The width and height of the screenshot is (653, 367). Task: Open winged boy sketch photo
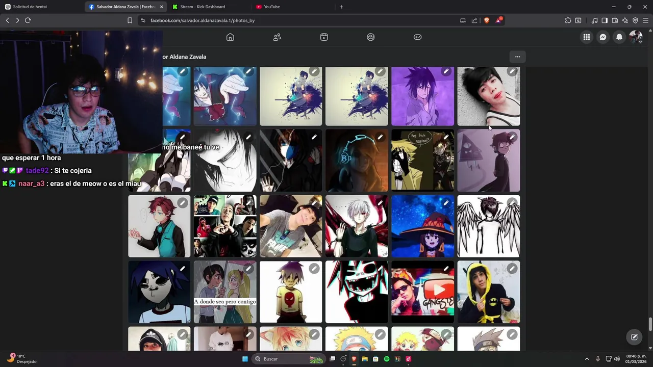point(489,226)
